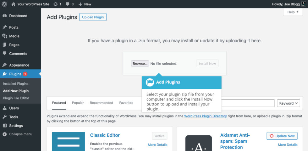Click the WordPress logo in the admin bar

[4, 4]
